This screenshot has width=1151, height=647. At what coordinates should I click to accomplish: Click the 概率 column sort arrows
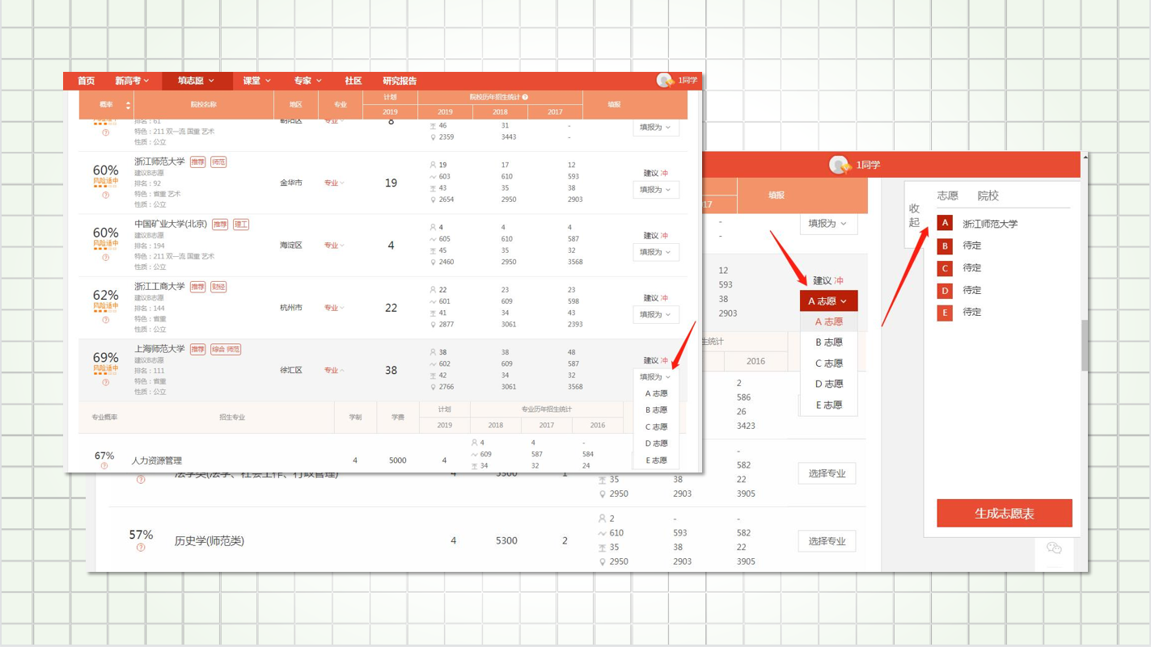[128, 105]
